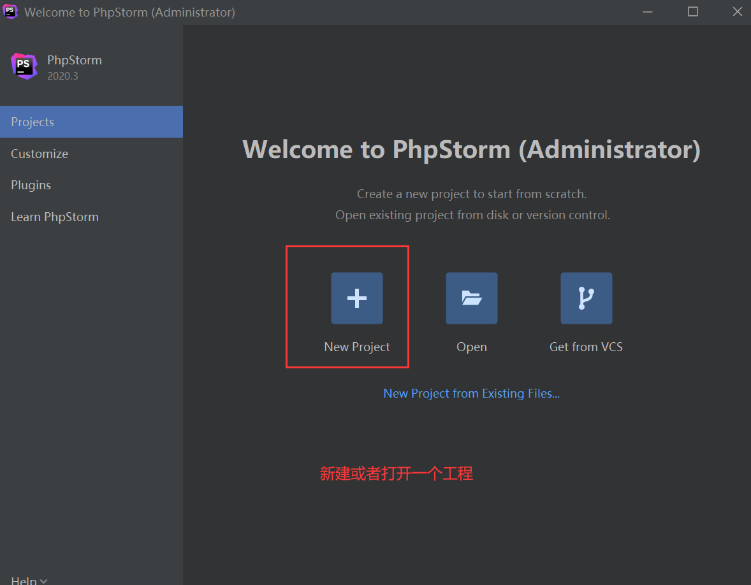751x585 pixels.
Task: Click the PhpStorm logo in the sidebar
Action: tap(24, 66)
